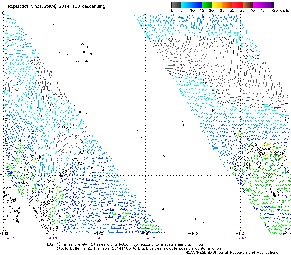The width and height of the screenshot is (291, 255).
Task: Select the purple '4:16' time label
Action: click(x=53, y=238)
